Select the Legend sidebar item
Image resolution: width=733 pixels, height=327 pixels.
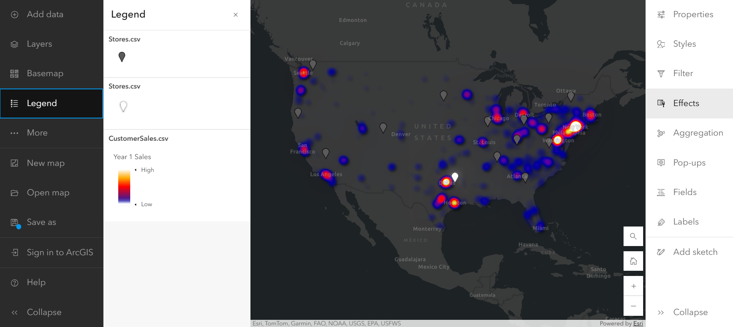tap(52, 103)
